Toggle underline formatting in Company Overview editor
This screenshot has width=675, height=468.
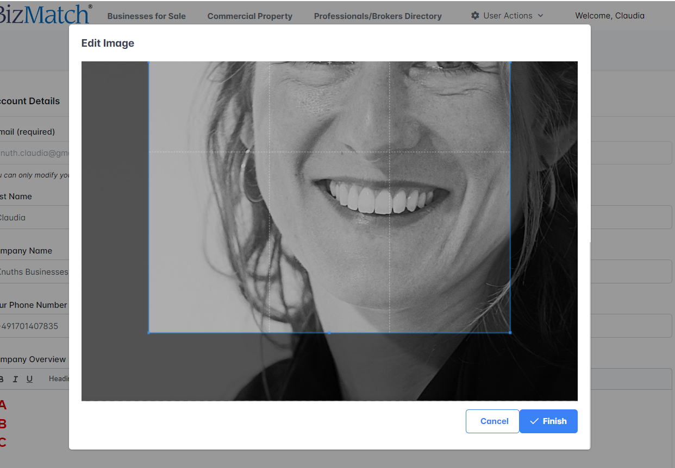click(29, 379)
